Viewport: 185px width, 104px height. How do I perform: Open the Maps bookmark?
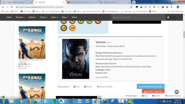[x=36, y=11]
